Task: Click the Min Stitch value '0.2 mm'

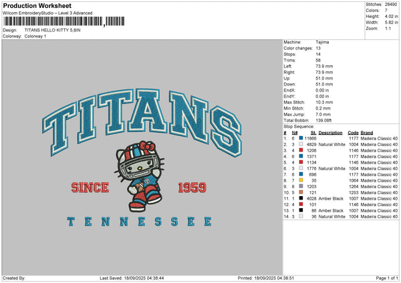Action: pyautogui.click(x=323, y=108)
